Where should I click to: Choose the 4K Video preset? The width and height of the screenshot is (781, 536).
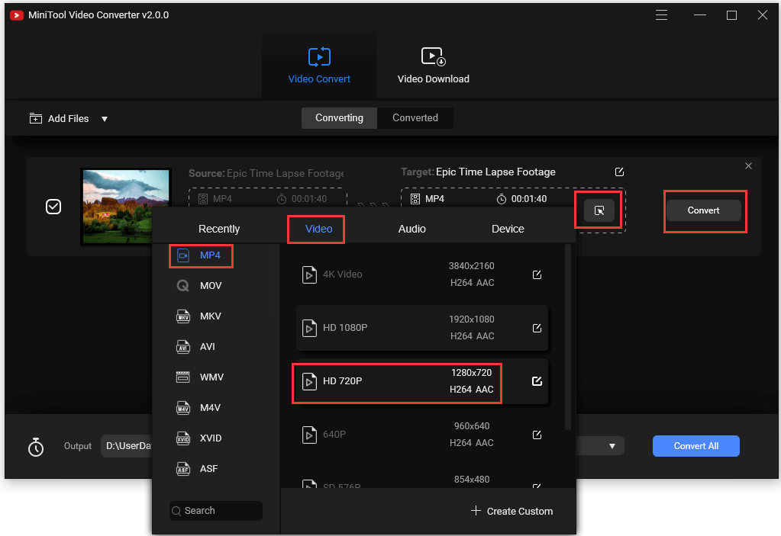click(x=422, y=274)
